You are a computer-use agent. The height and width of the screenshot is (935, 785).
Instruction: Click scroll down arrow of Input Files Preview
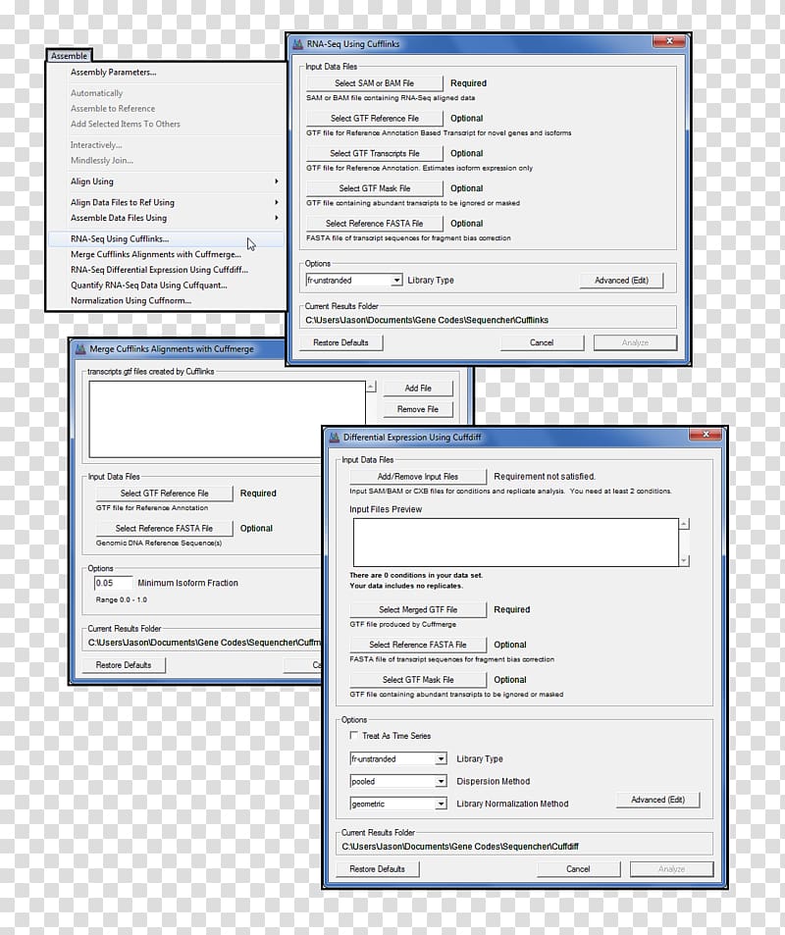[x=685, y=560]
